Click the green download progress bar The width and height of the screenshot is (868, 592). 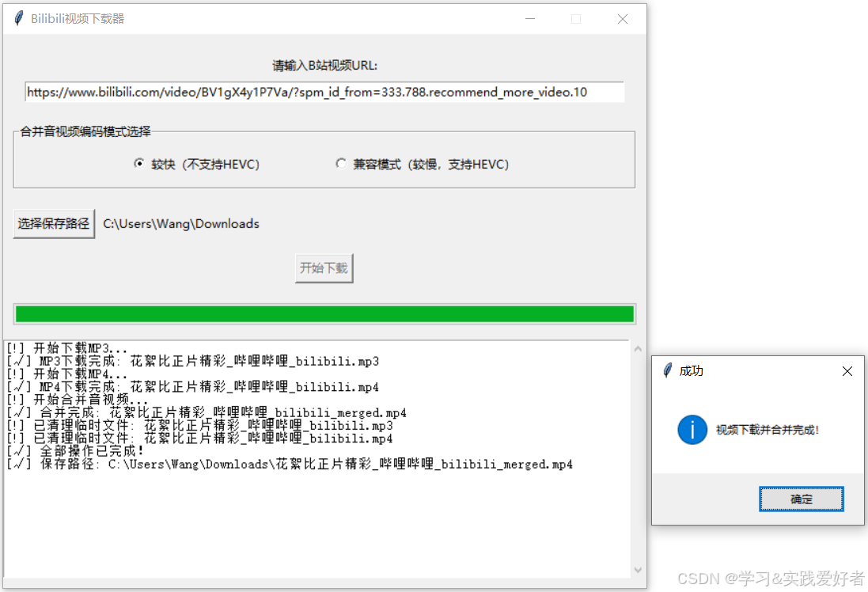324,314
